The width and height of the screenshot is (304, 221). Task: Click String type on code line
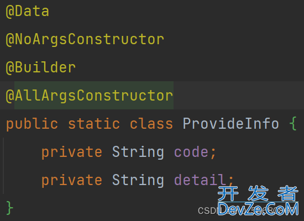point(138,152)
